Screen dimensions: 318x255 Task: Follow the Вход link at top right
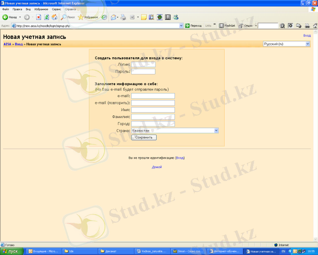tap(307, 35)
